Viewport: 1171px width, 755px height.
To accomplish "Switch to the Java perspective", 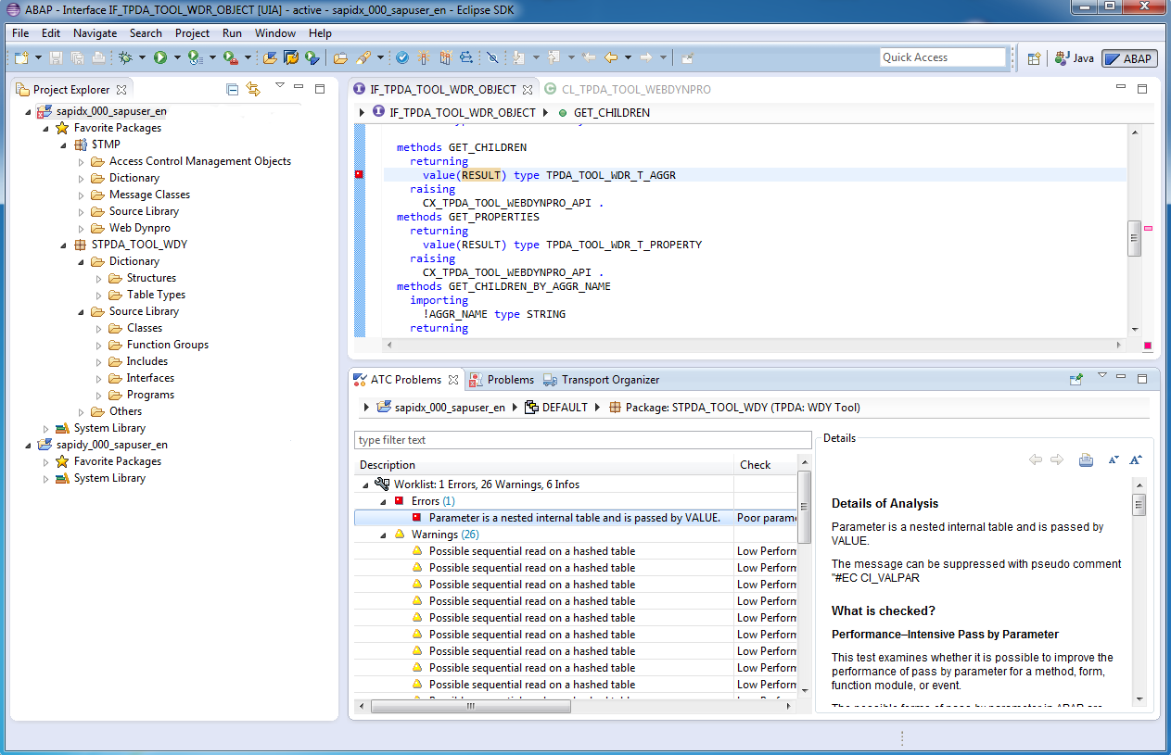I will click(x=1074, y=58).
